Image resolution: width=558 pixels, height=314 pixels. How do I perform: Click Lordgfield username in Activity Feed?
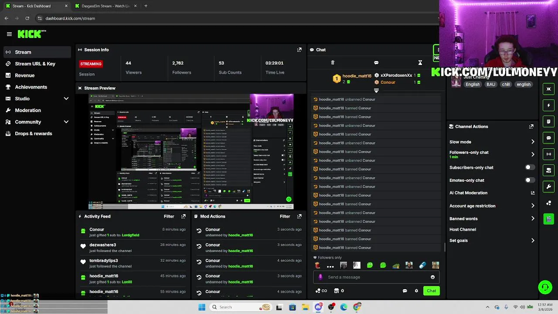130,235
